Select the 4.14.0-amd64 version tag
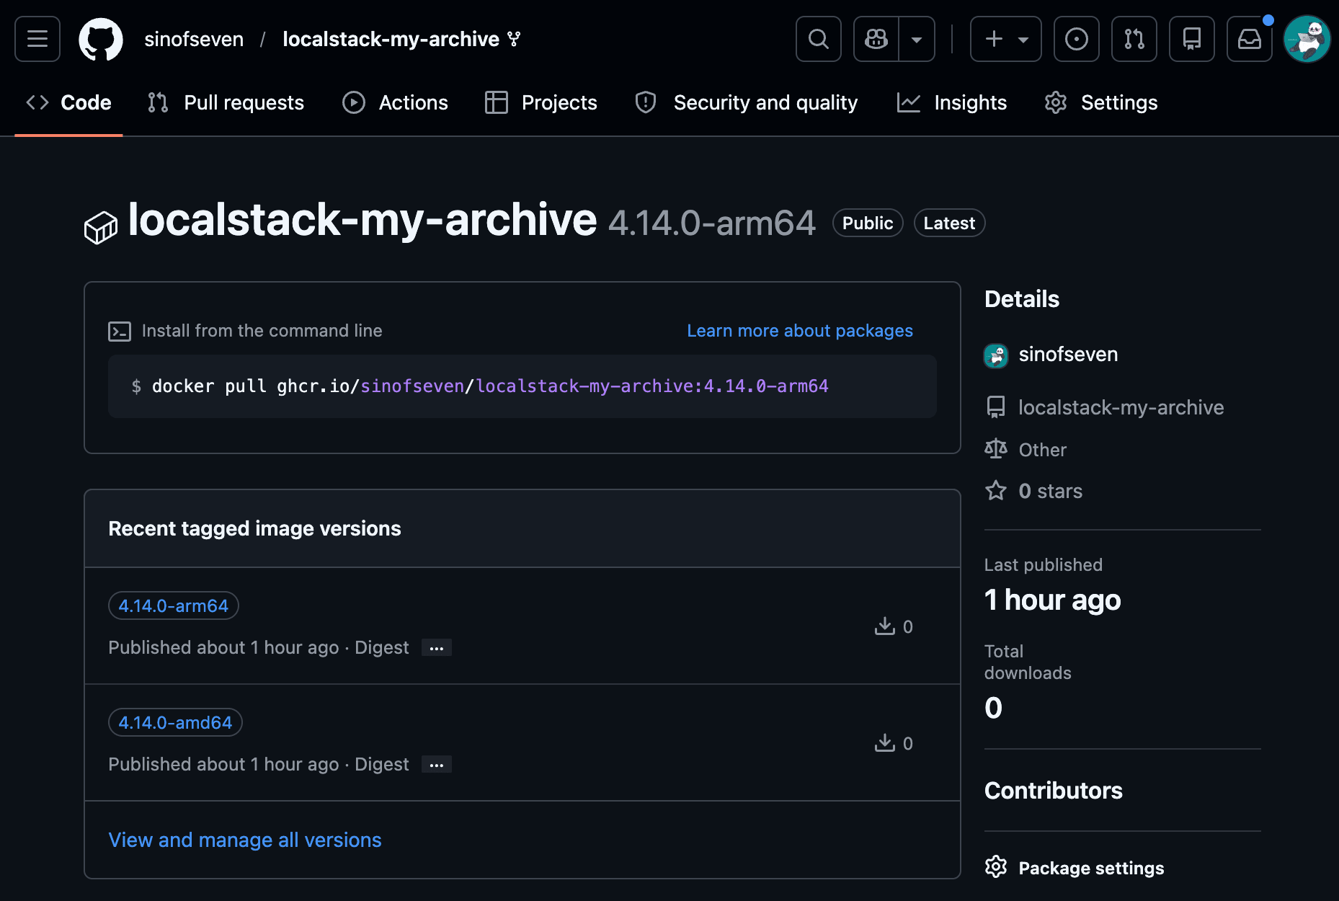The image size is (1339, 901). click(x=175, y=723)
